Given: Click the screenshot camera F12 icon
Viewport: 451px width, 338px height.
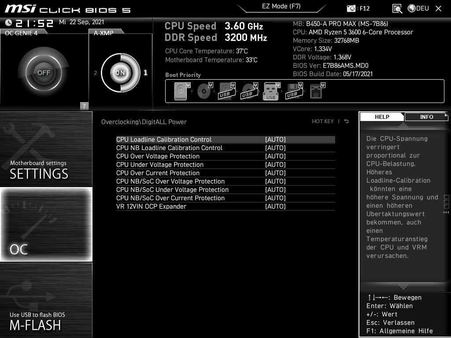Looking at the screenshot, I should (x=351, y=8).
